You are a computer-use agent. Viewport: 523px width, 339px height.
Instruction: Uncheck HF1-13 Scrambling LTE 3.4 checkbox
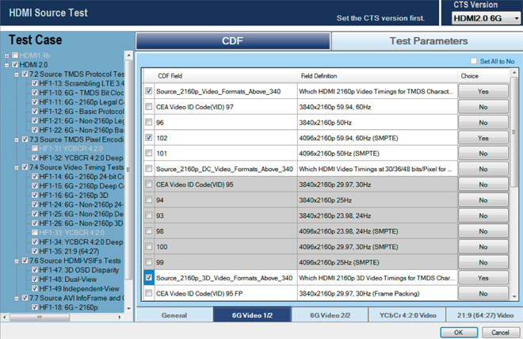coord(35,83)
